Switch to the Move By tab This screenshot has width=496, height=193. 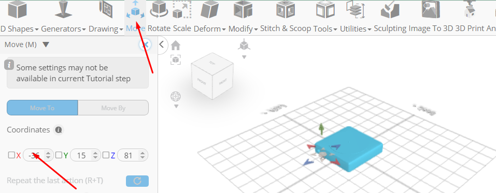(113, 108)
